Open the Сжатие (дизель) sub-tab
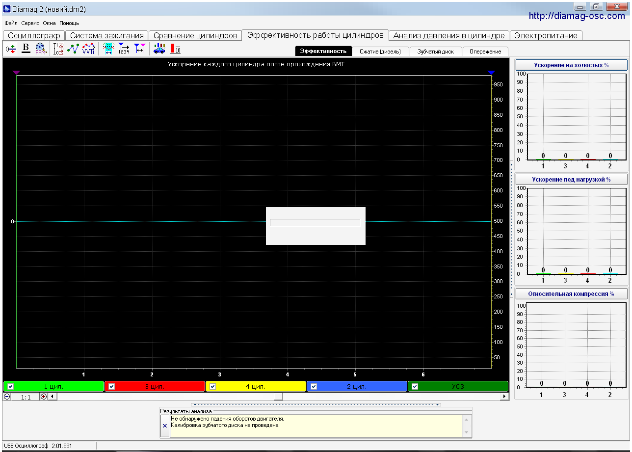This screenshot has width=632, height=452. pos(380,52)
